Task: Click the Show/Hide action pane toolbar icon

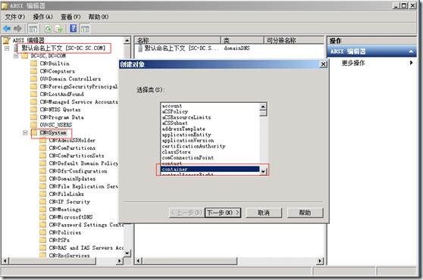Action: coord(85,29)
